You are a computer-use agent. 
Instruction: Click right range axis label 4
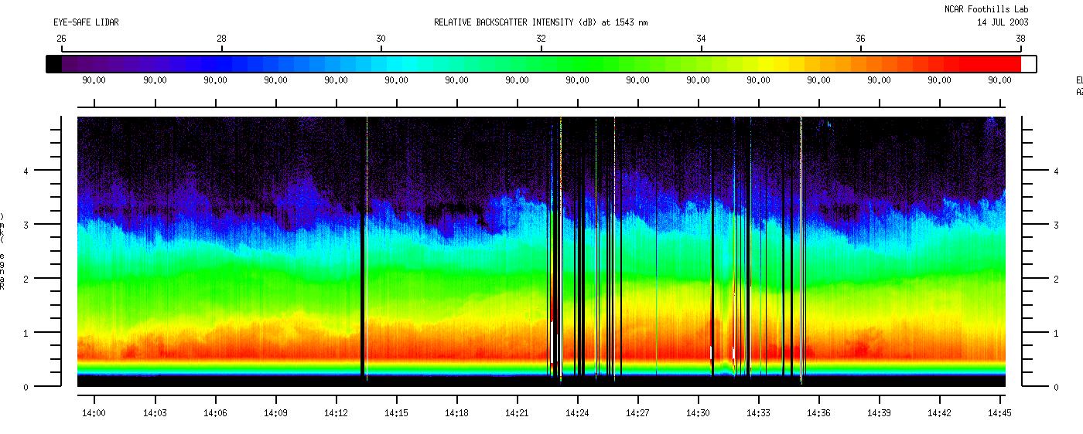click(x=1057, y=171)
